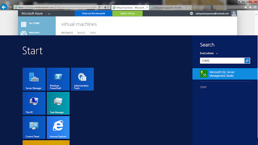Image resolution: width=258 pixels, height=145 pixels.
Task: Switch to the Sathyanarayanan's Profile browser tab
Action: (168, 8)
